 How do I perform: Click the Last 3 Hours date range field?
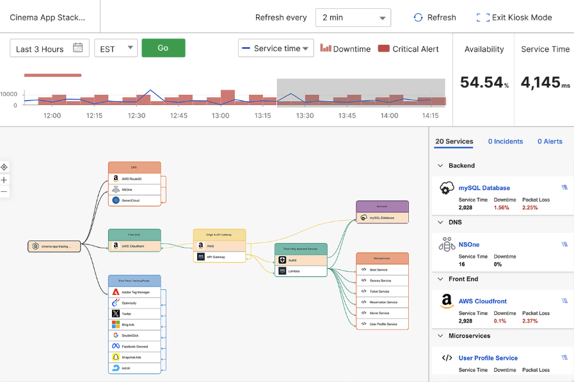(x=49, y=48)
